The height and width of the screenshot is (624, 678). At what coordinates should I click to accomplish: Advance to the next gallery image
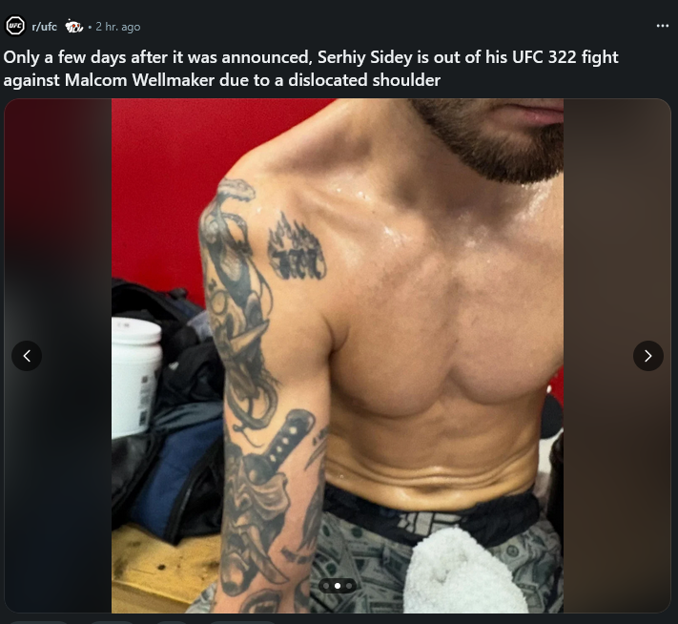[648, 356]
